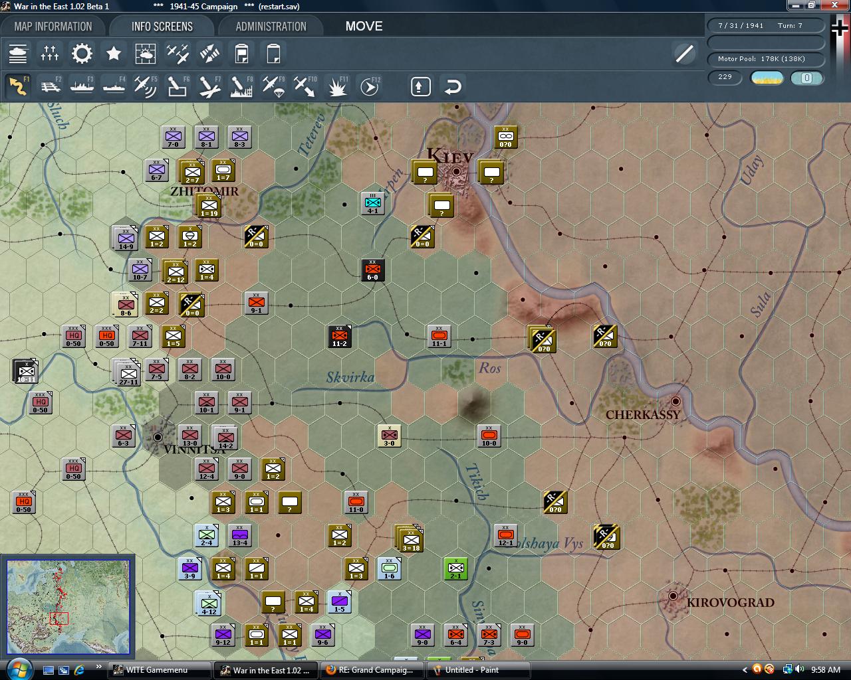Select the 3=18 Soviet stack
Image resolution: width=851 pixels, height=680 pixels.
point(410,539)
